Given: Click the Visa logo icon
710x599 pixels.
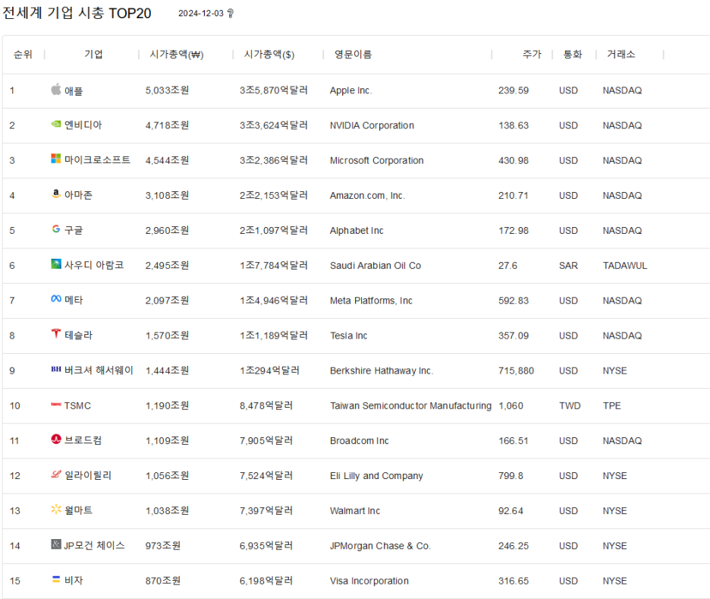Looking at the screenshot, I should (x=55, y=579).
